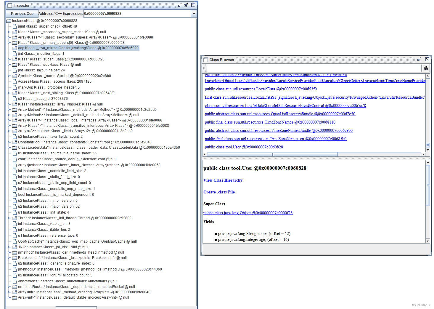Expand the InstanceKlass::_methods tree node

coord(9,109)
